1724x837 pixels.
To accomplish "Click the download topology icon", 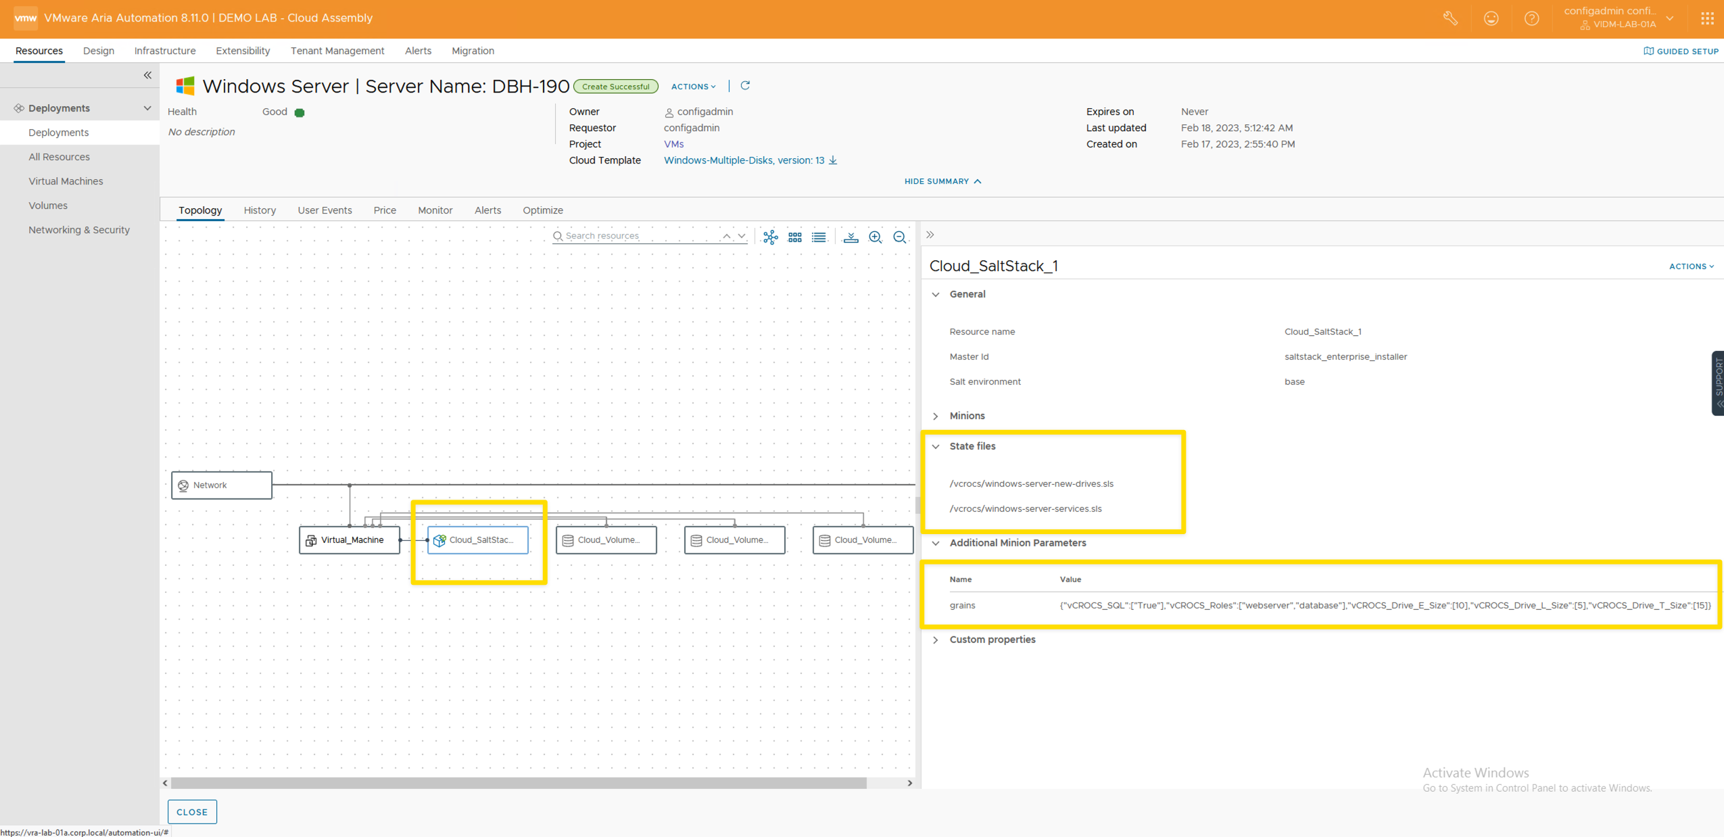I will [x=851, y=237].
